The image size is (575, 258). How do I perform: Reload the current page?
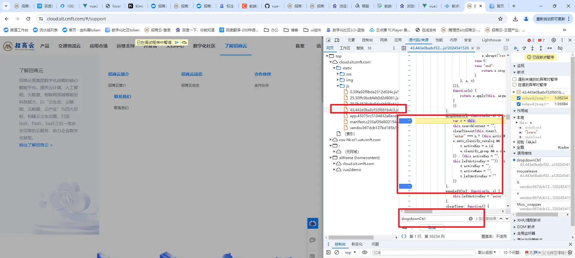28,19
